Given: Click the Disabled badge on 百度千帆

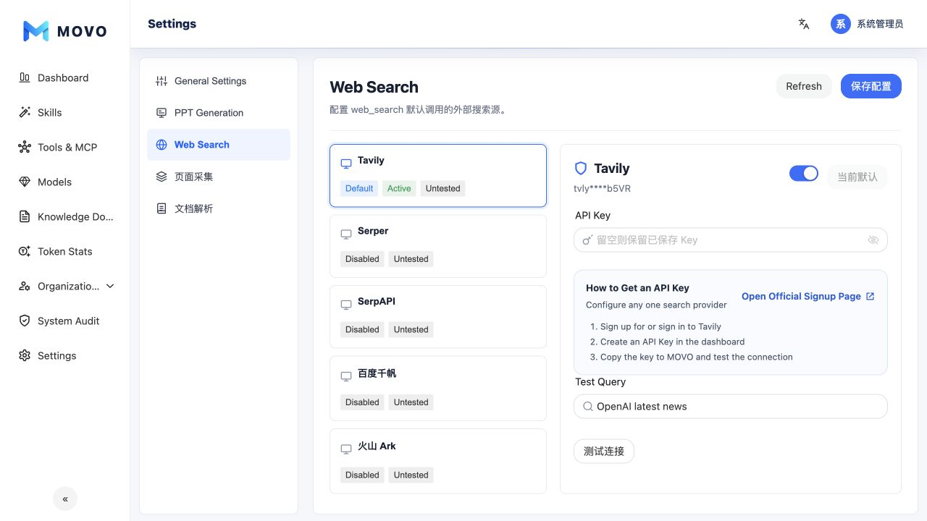Looking at the screenshot, I should 362,402.
